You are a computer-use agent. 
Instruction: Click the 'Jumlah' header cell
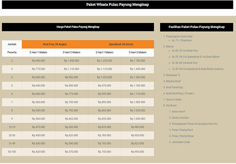12,44
